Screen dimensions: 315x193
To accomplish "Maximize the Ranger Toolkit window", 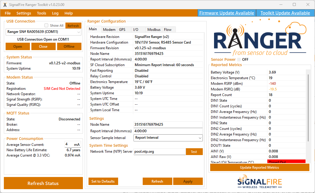I will click(294, 4).
